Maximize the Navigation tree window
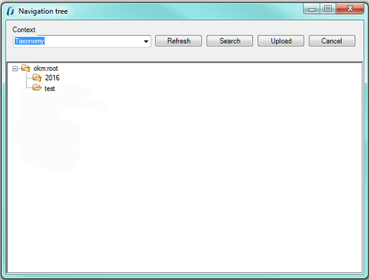Screen dimensions: 369x280 pos(327,9)
